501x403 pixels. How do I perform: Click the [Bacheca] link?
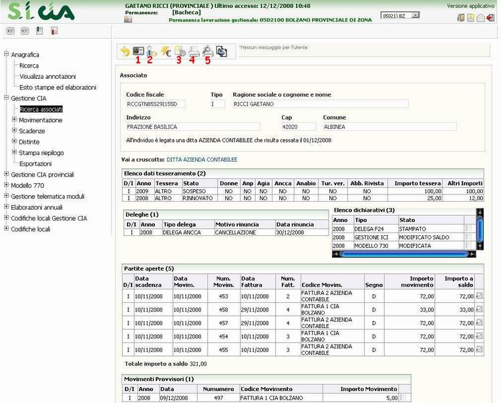(186, 12)
